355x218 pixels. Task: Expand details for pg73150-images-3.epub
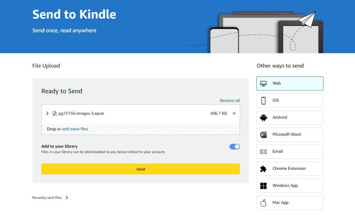click(47, 113)
